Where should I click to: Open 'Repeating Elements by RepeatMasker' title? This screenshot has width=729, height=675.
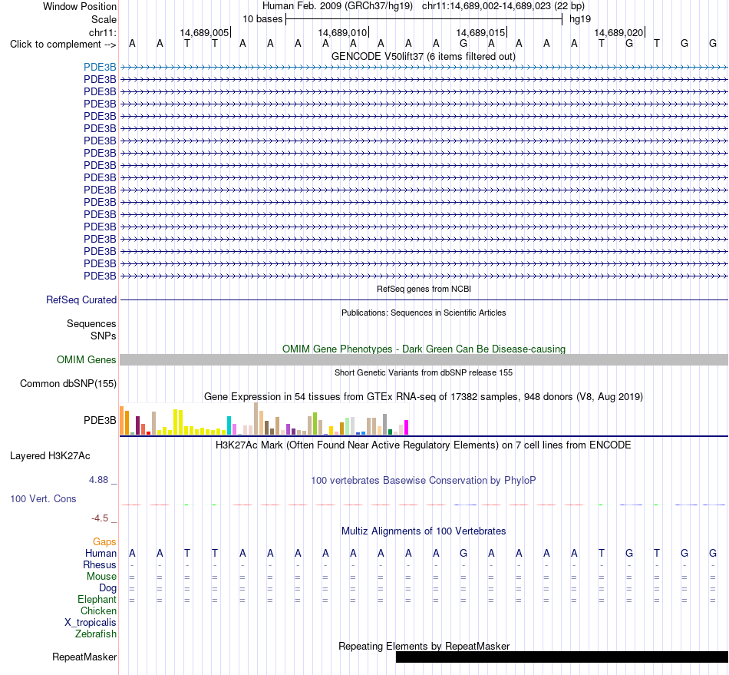tap(424, 647)
